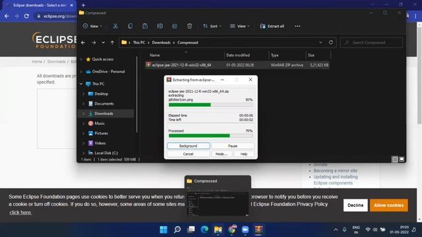Open Microsoft Edge from taskbar
422x237 pixels.
pos(204,230)
